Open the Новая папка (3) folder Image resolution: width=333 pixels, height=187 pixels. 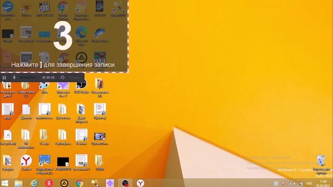pyautogui.click(x=99, y=88)
